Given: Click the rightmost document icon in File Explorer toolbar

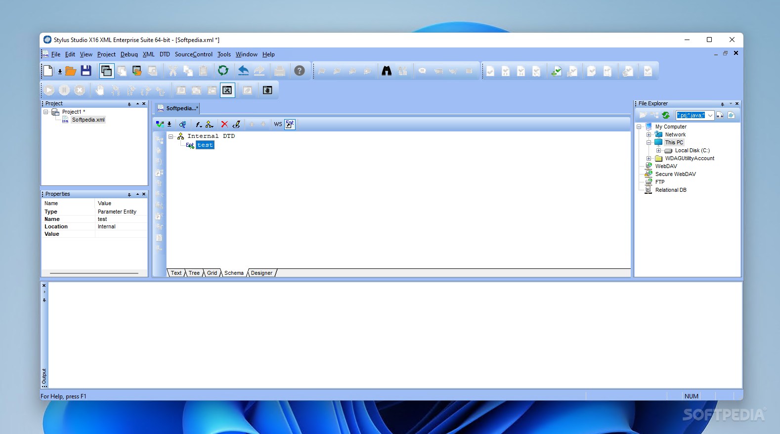Looking at the screenshot, I should tap(732, 115).
